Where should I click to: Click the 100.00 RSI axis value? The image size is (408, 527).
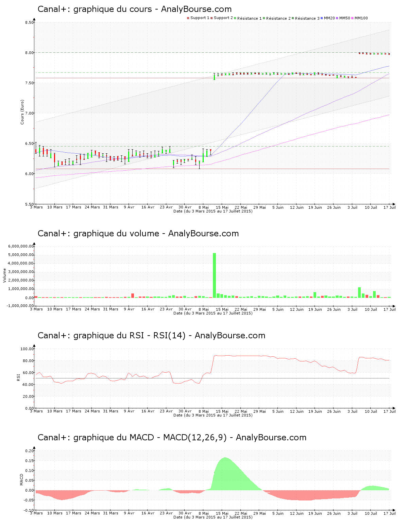27,349
